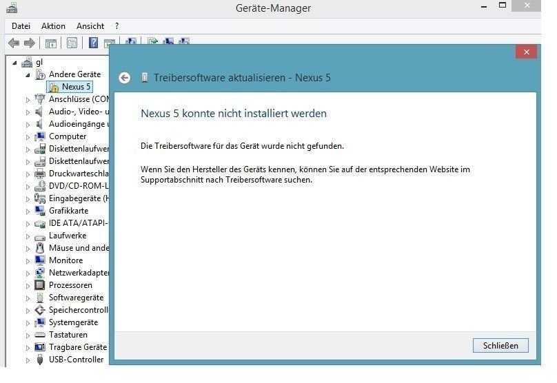Open the Properties toolbar icon
The width and height of the screenshot is (557, 383).
(x=72, y=43)
